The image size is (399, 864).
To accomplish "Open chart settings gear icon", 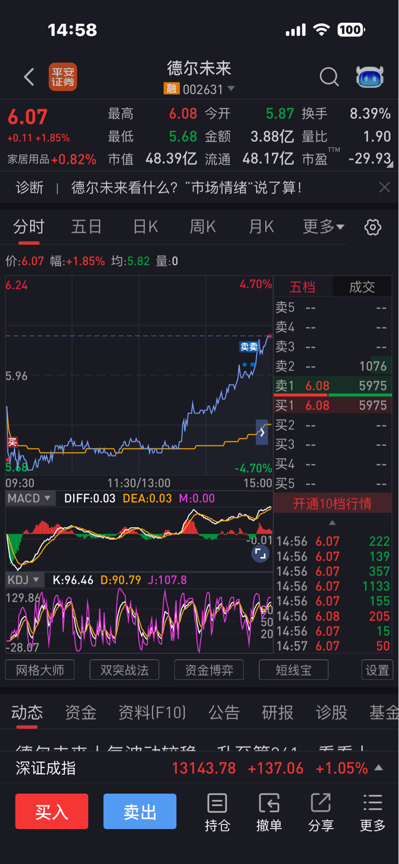I will click(x=373, y=227).
